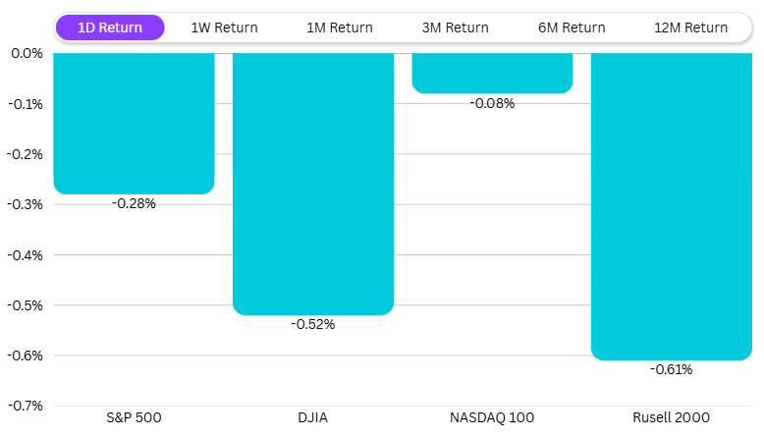The image size is (764, 438).
Task: Click the NASDAQ 100 bar
Action: tap(492, 73)
